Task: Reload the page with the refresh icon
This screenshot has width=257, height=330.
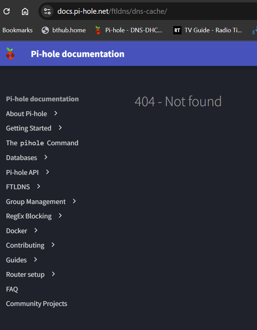Action: pyautogui.click(x=7, y=11)
